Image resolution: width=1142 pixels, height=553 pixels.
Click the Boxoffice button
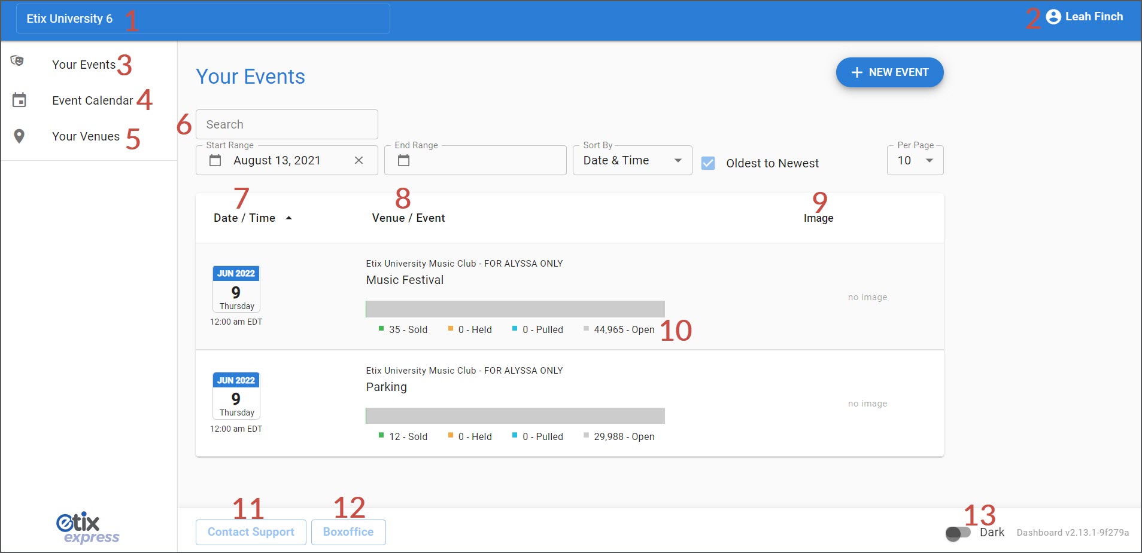click(x=348, y=532)
